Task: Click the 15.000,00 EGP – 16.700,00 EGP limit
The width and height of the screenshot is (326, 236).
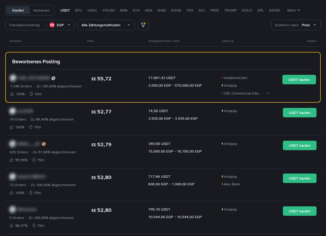Action: coord(175,151)
